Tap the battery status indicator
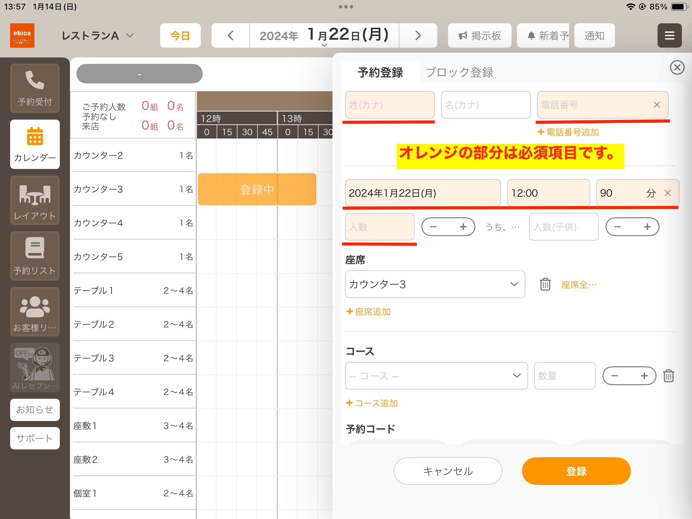 pyautogui.click(x=679, y=7)
